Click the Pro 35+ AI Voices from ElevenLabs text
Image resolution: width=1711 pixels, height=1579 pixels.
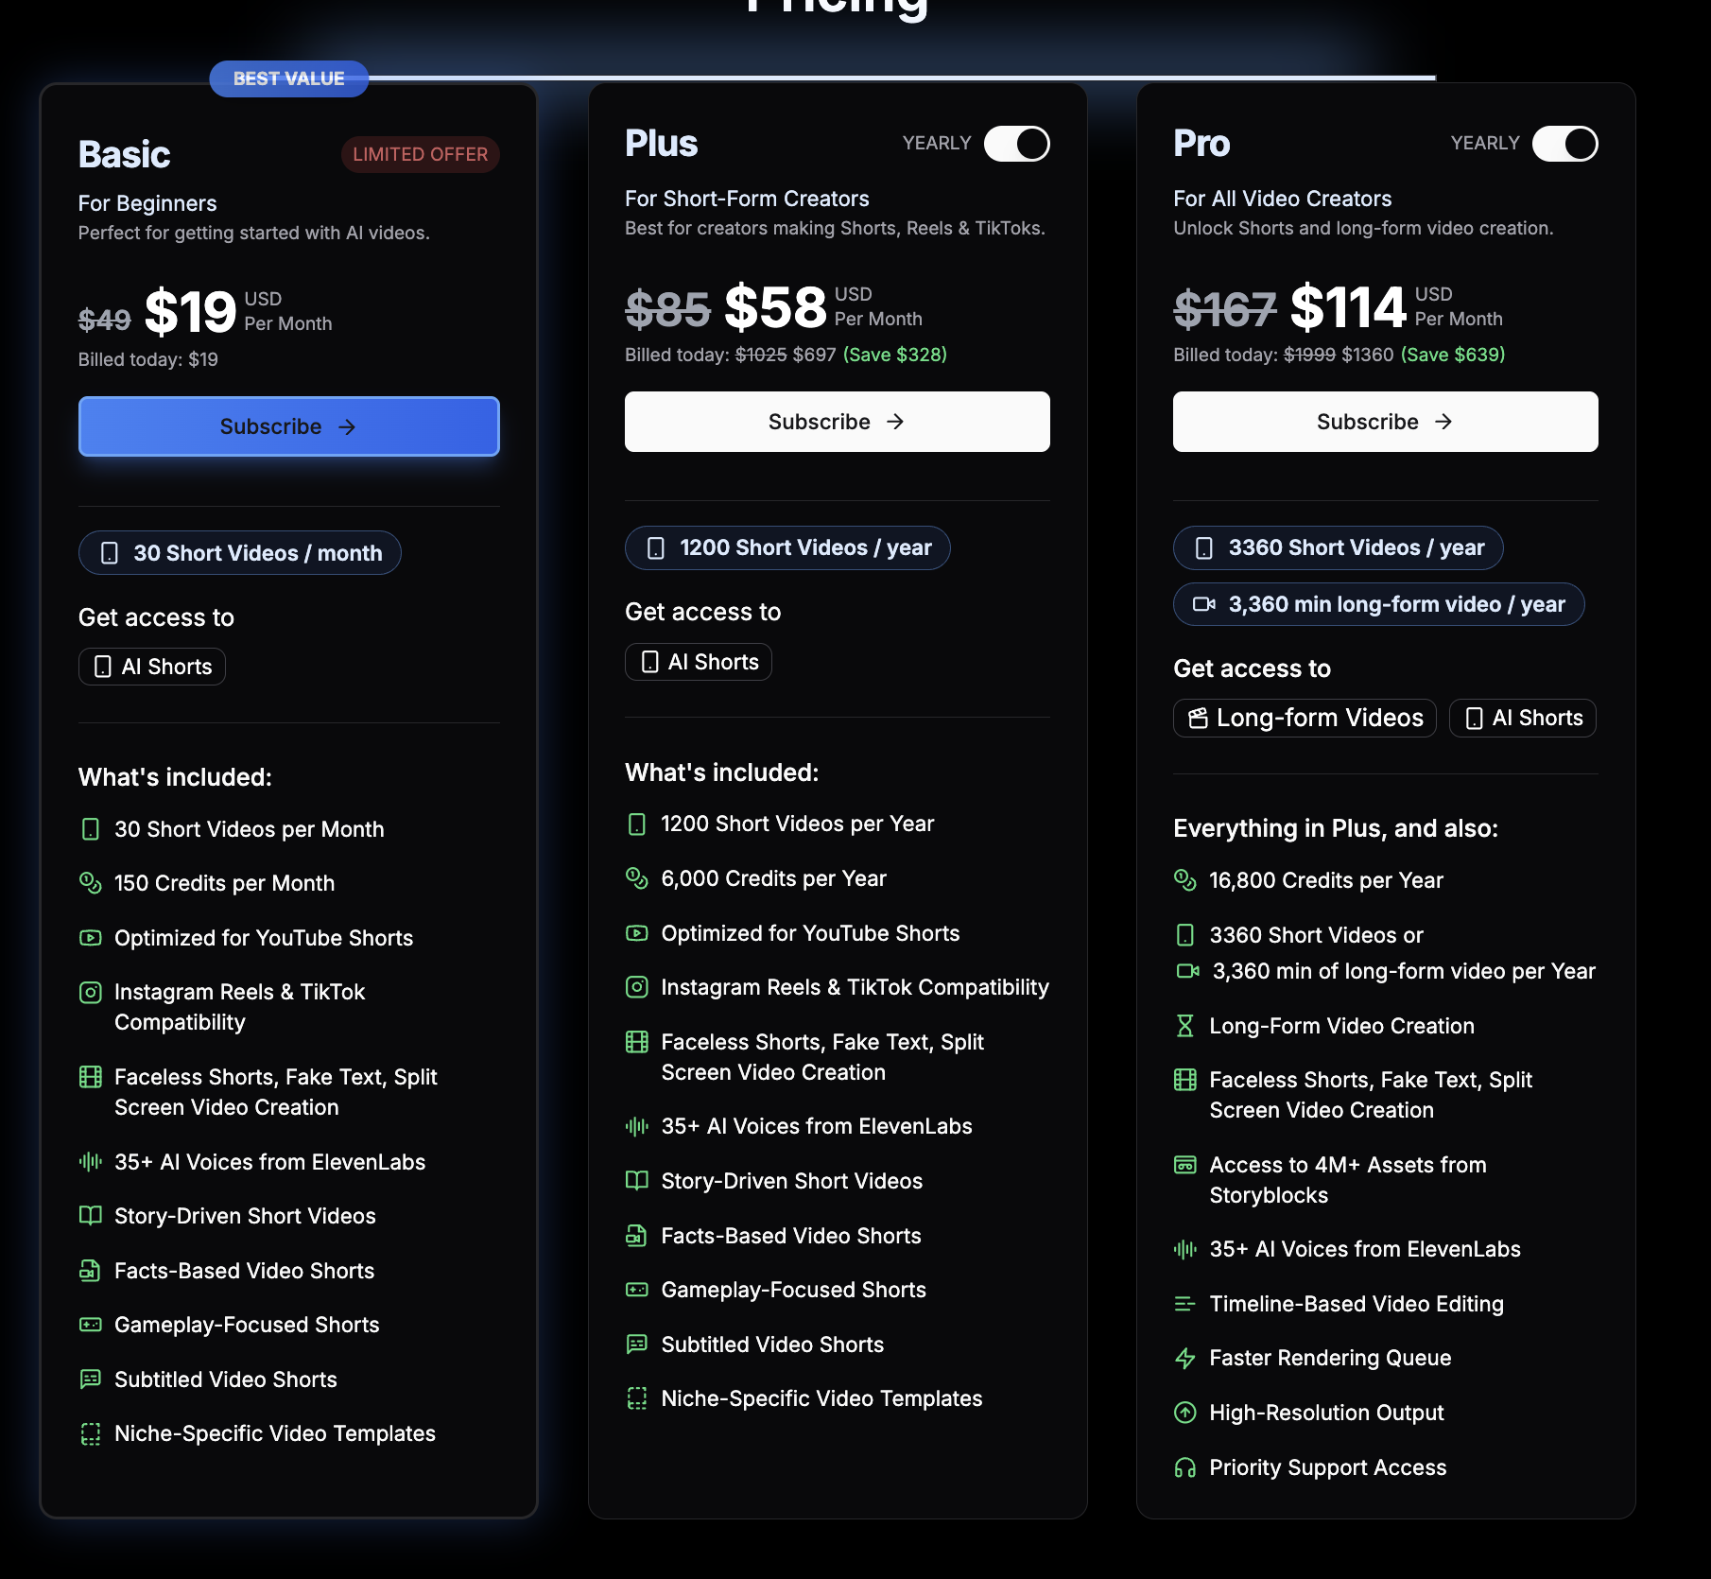click(x=1365, y=1249)
